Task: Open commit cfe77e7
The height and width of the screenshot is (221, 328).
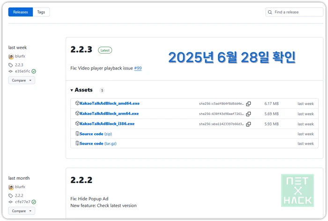Action: pyautogui.click(x=22, y=202)
